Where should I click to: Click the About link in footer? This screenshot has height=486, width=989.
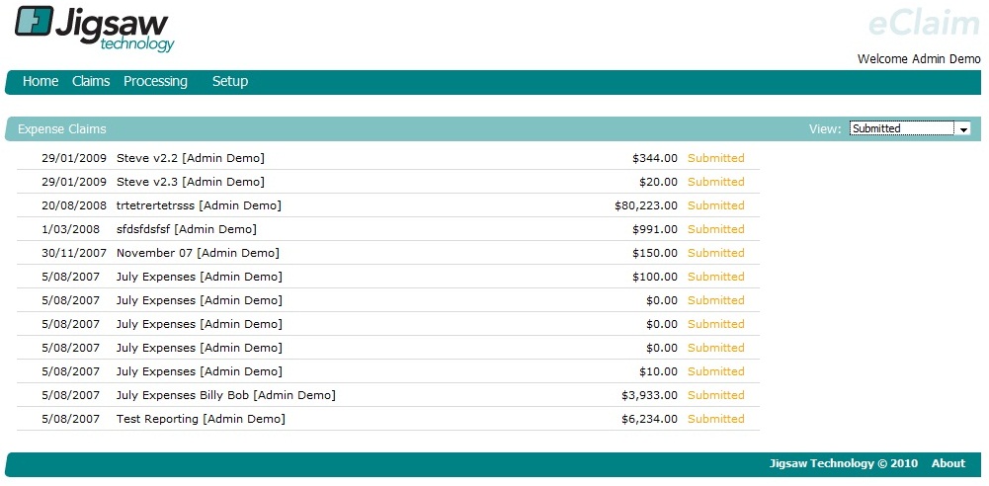point(948,464)
